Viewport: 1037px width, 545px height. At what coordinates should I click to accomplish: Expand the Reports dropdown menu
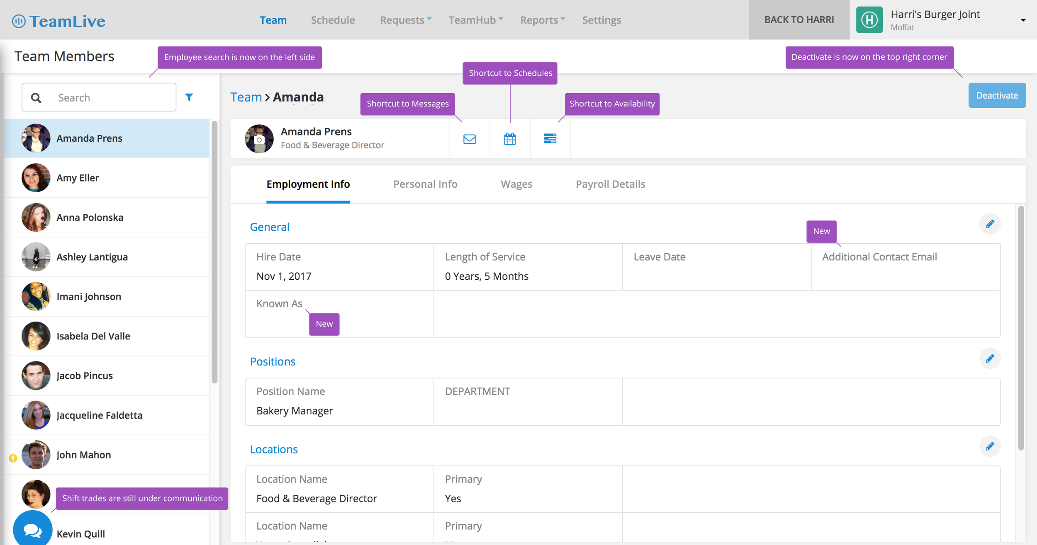tap(543, 20)
